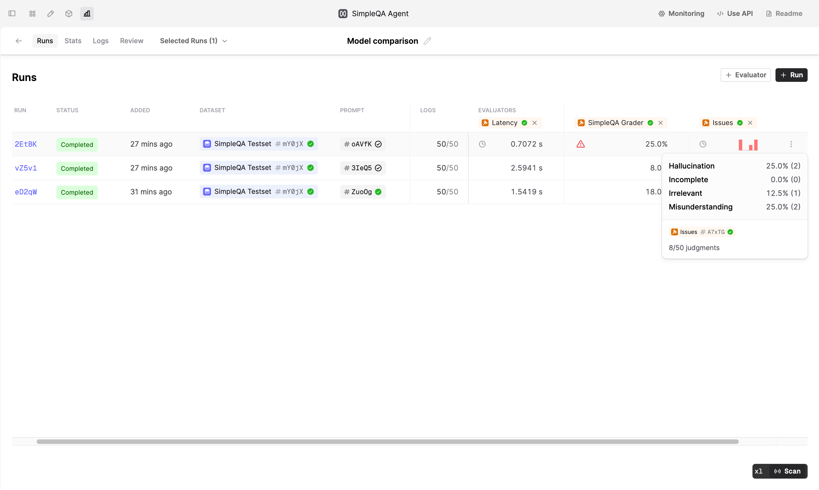The width and height of the screenshot is (819, 490).
Task: Open the Use API option
Action: (x=735, y=14)
